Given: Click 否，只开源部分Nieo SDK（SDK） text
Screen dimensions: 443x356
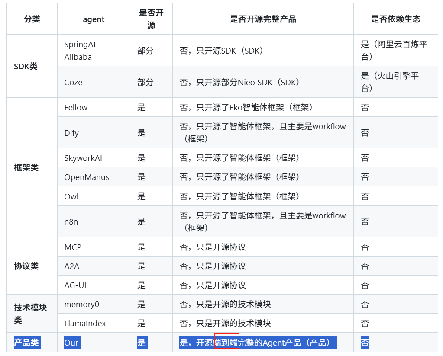Looking at the screenshot, I should coord(239,82).
